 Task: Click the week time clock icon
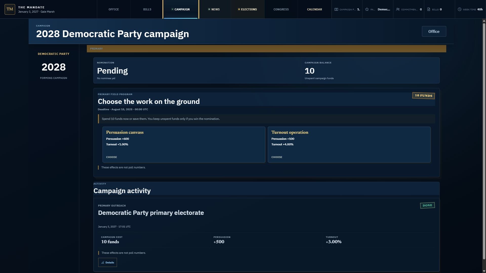click(x=459, y=9)
